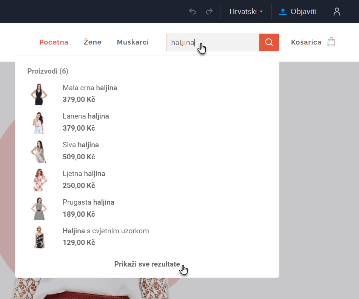Select the Prugasta haljina result
Image resolution: width=359 pixels, height=299 pixels.
pyautogui.click(x=88, y=202)
